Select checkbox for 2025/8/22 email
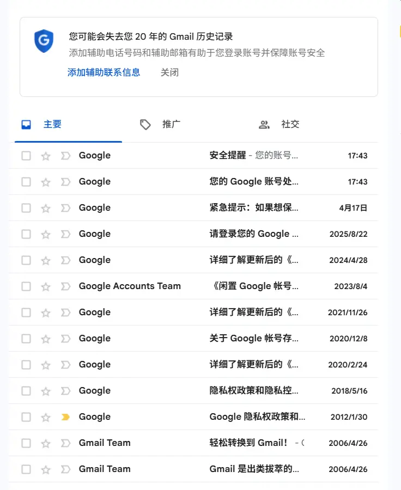This screenshot has width=401, height=490. 26,234
